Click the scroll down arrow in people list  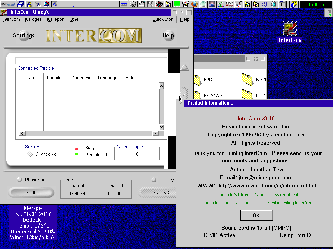point(161,127)
